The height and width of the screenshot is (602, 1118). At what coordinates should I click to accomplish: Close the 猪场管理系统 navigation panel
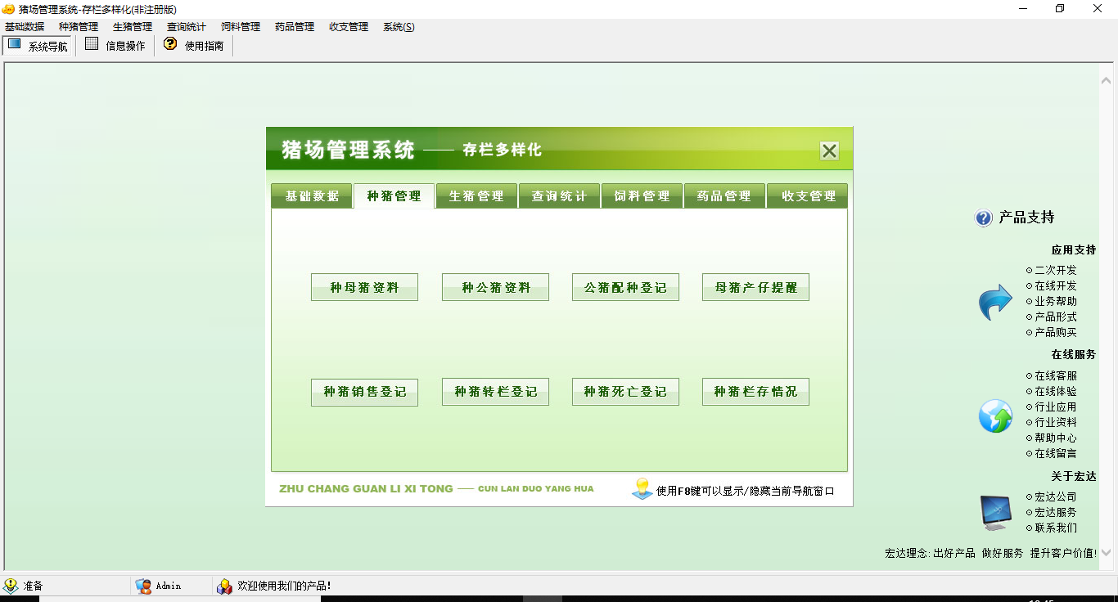829,150
